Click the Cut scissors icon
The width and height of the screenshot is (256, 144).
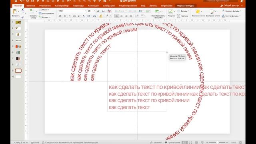(23, 10)
